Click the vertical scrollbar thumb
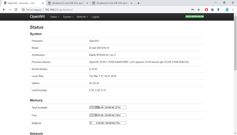Image resolution: width=237 pixels, height=135 pixels. [236, 43]
